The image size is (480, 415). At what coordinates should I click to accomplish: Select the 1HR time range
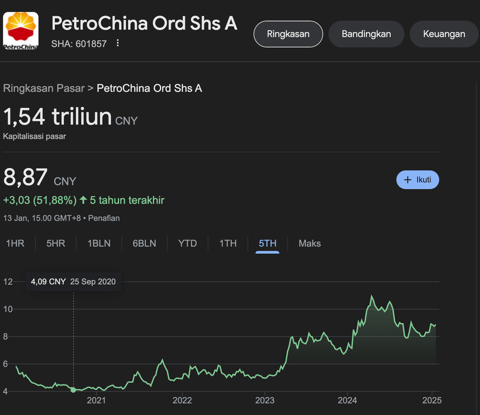[15, 244]
